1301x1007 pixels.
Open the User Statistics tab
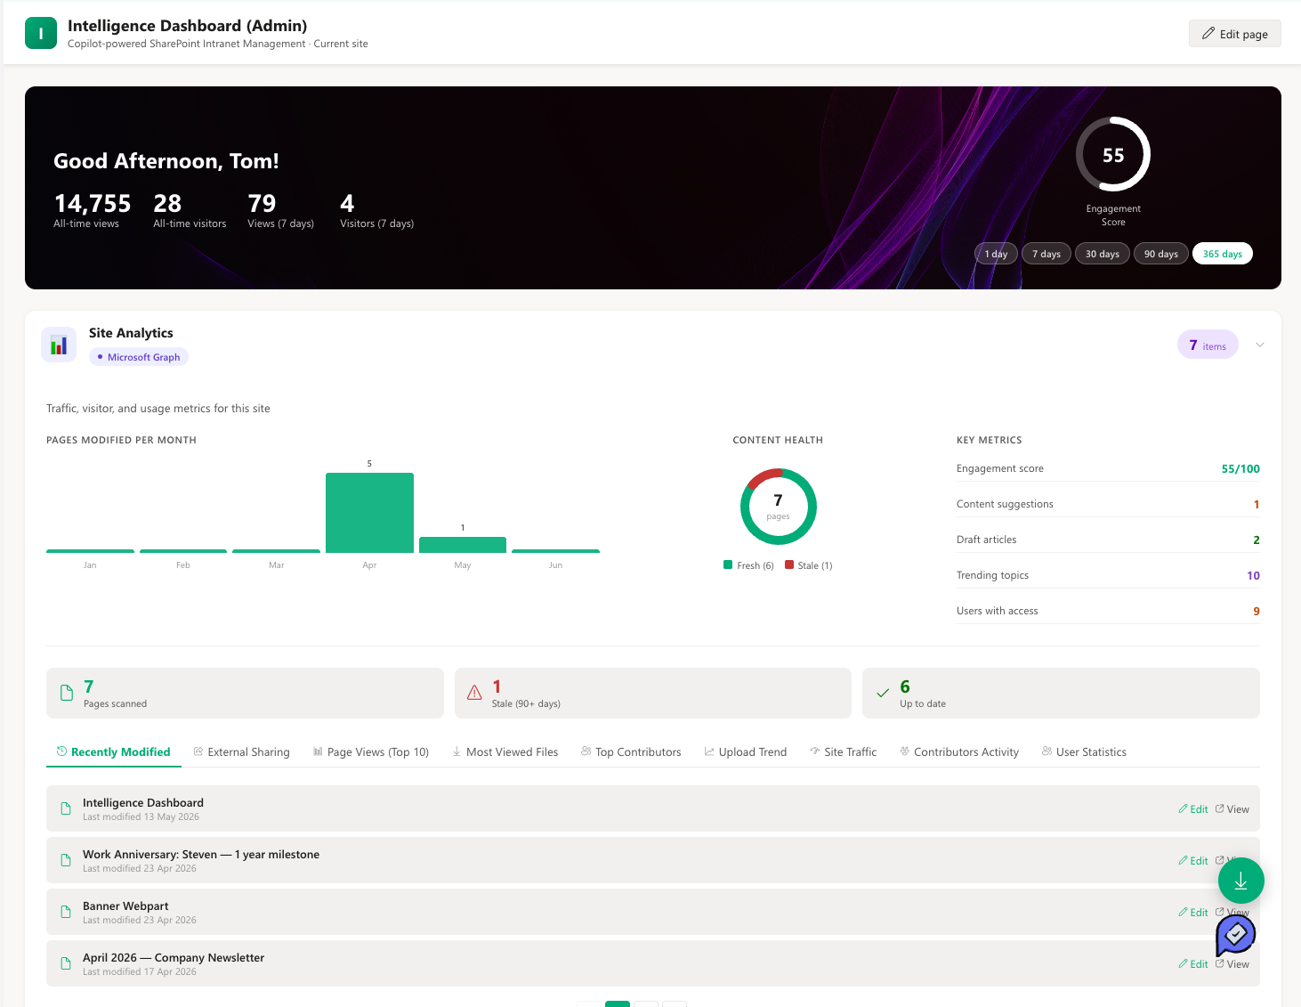[x=1084, y=751]
